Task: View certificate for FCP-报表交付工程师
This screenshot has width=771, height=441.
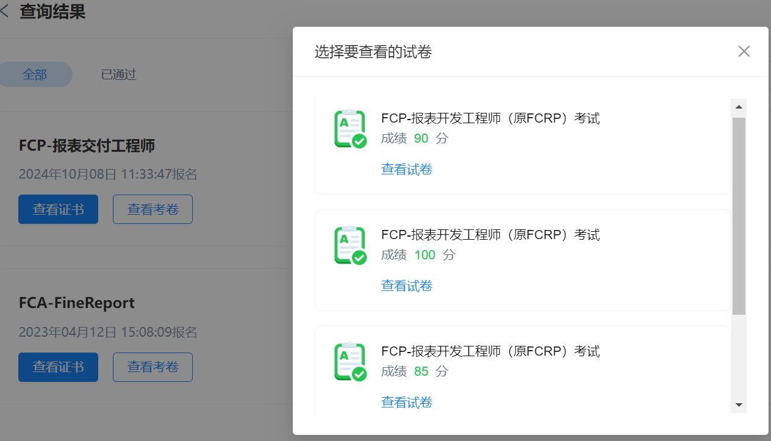Action: pos(58,209)
